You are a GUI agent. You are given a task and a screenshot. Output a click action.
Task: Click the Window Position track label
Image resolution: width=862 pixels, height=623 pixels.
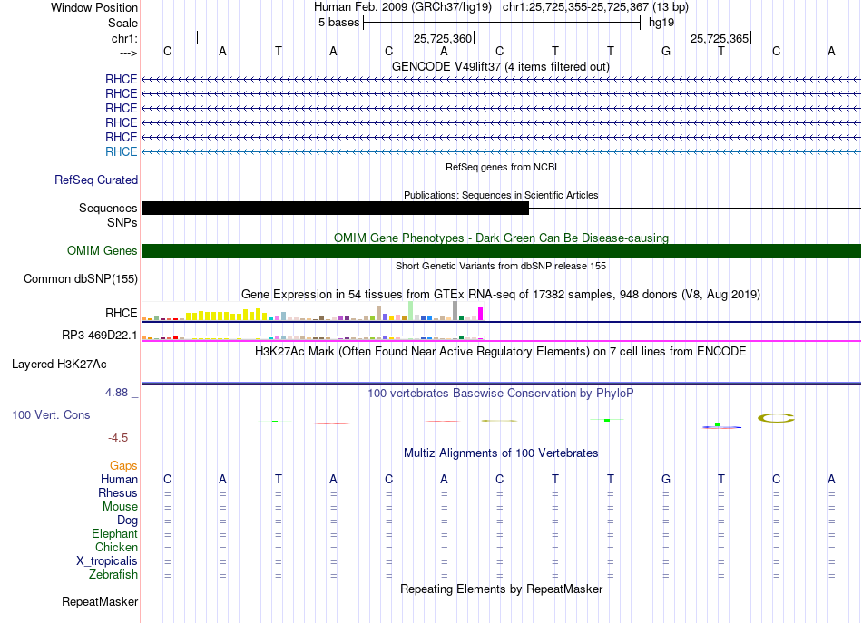(x=94, y=7)
